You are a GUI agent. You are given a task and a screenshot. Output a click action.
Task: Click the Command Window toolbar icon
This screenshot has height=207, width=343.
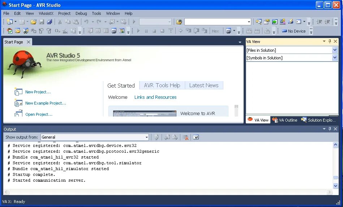[x=299, y=22]
